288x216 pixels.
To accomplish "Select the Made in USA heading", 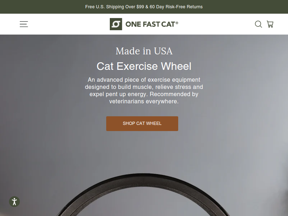I will (x=144, y=51).
